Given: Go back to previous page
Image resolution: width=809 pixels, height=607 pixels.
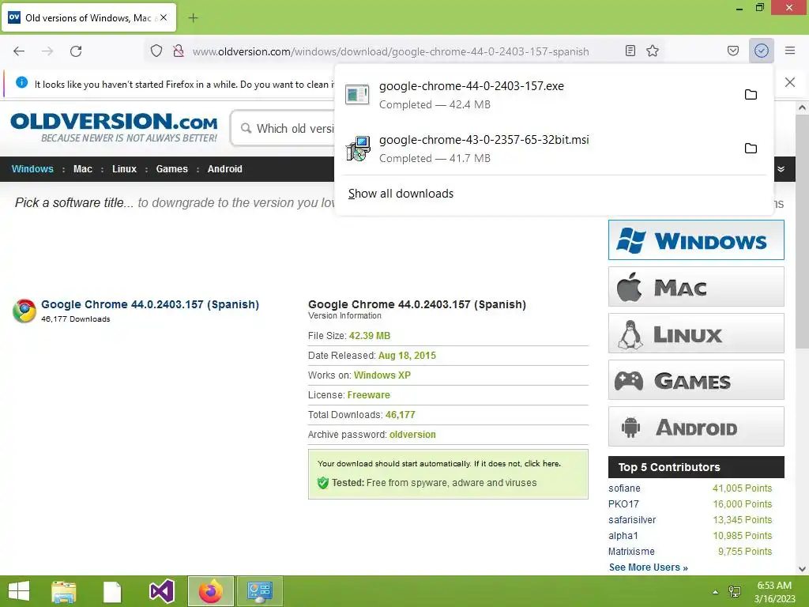Looking at the screenshot, I should [19, 51].
